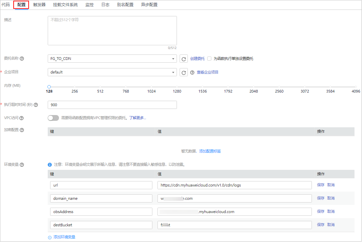
Task: Click the help icon beside 执行超时时间 label
Action: (x=36, y=105)
